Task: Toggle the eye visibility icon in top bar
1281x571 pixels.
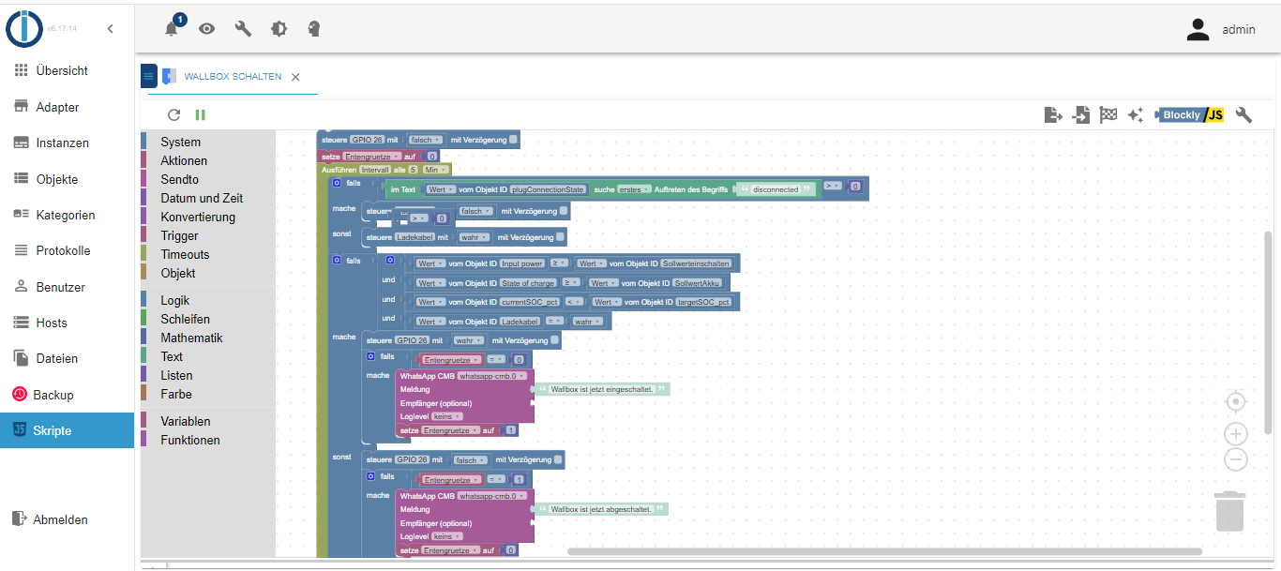Action: (x=206, y=29)
